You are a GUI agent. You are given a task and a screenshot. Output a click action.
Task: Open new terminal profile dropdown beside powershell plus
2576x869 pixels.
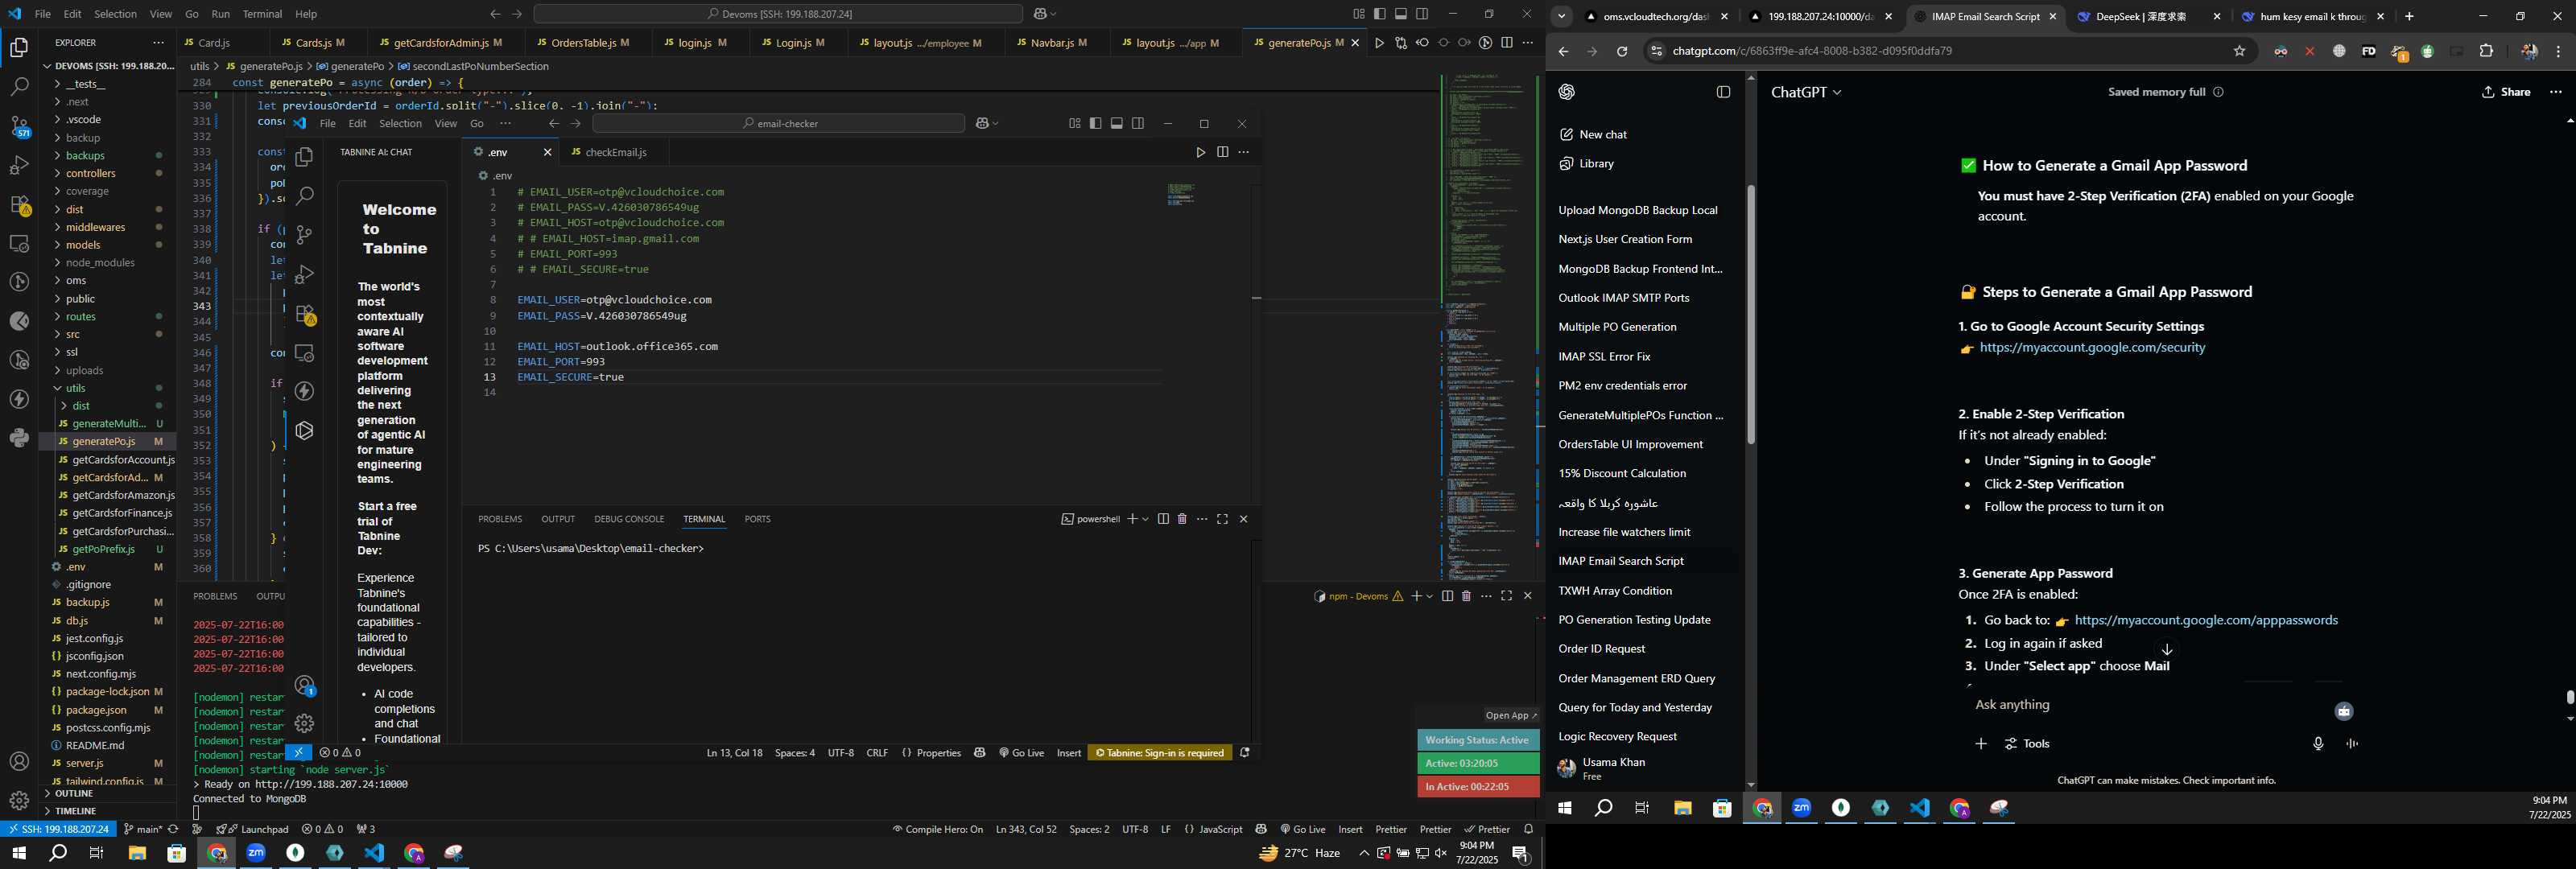1145,519
